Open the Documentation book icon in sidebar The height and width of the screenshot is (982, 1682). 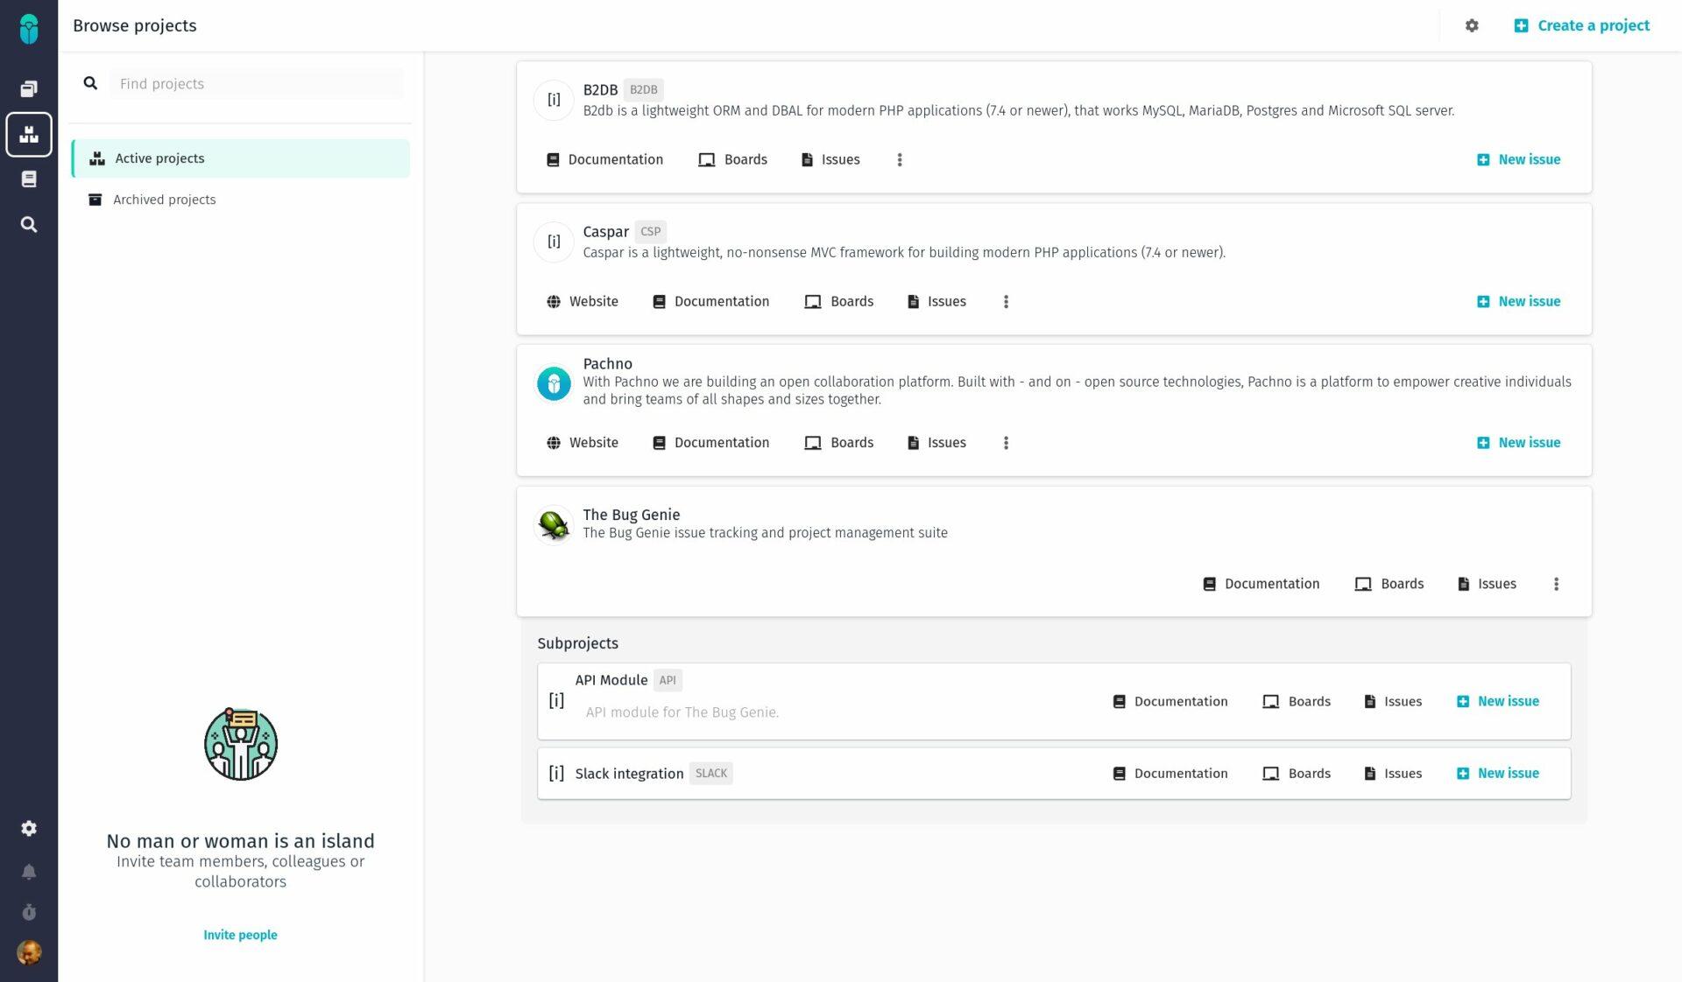pos(29,179)
